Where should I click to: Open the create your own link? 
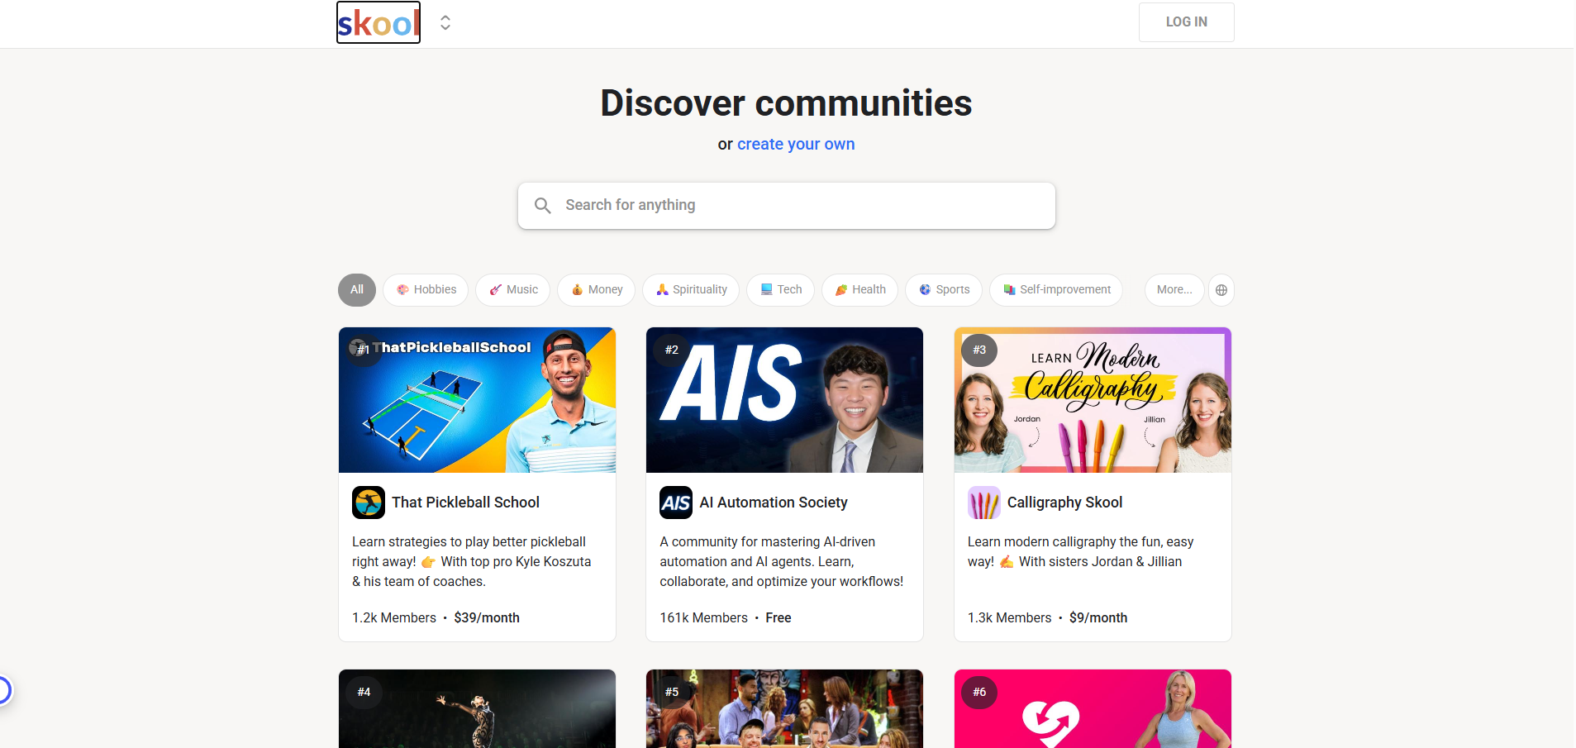point(796,144)
